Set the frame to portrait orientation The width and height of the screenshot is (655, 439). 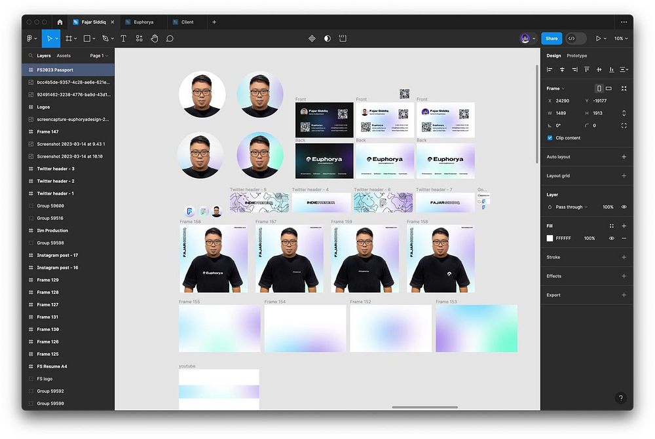(x=599, y=88)
